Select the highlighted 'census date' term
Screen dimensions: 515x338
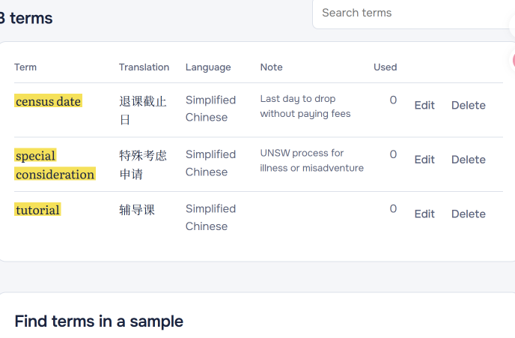[48, 101]
